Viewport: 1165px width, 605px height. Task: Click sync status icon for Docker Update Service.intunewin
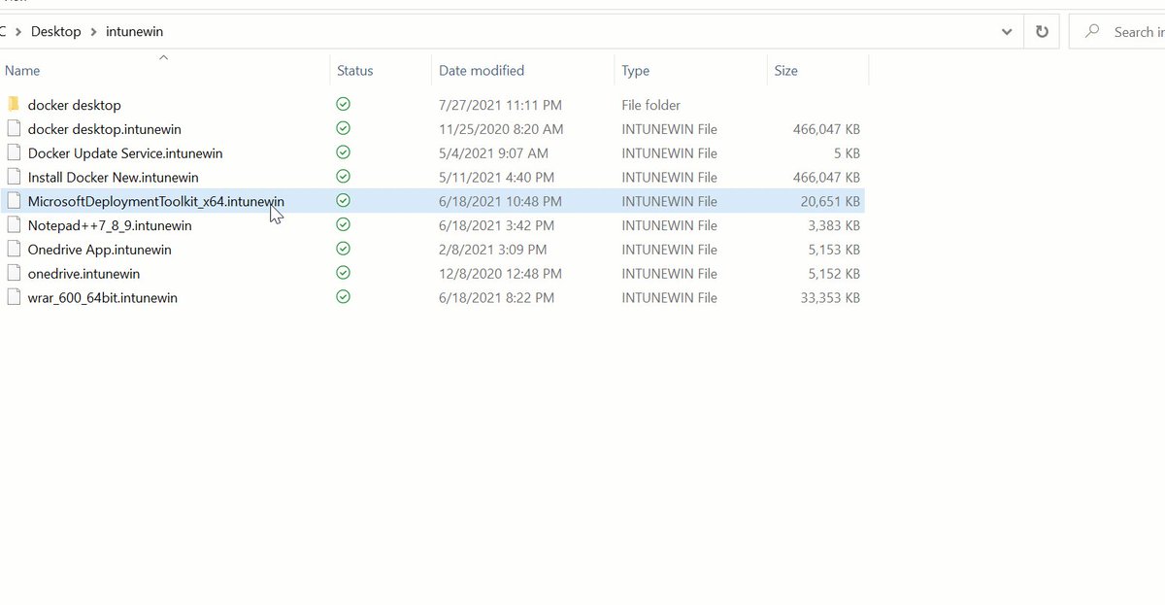(343, 152)
